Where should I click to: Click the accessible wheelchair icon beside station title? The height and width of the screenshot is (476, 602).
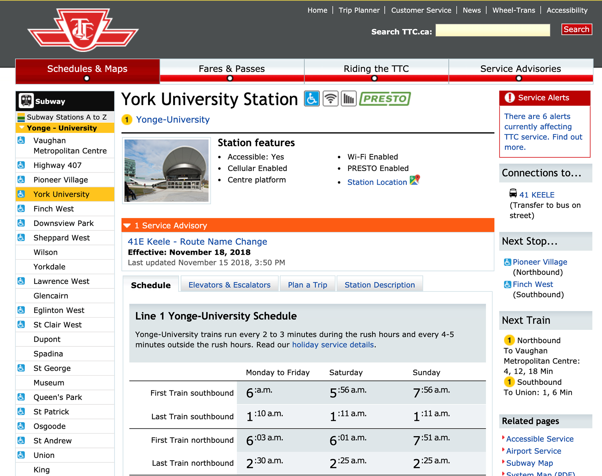click(312, 99)
